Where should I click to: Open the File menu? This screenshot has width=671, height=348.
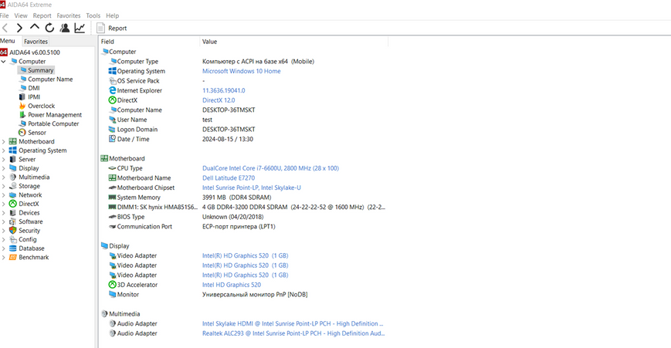(x=5, y=15)
